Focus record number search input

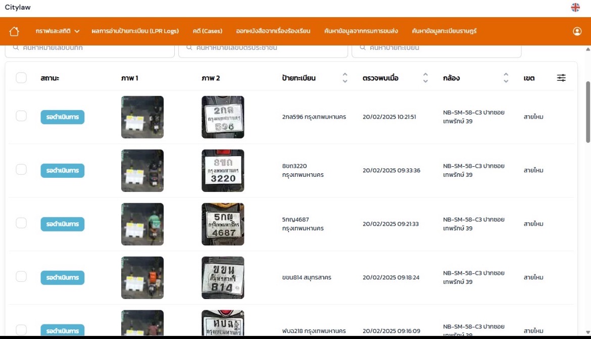(x=90, y=51)
